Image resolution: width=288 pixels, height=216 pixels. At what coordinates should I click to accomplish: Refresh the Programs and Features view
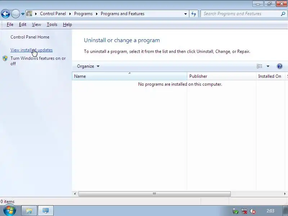tap(194, 14)
